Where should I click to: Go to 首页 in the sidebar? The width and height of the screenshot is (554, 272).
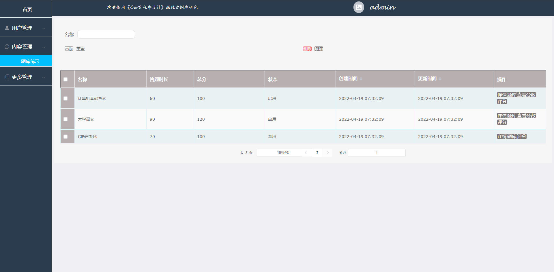pyautogui.click(x=27, y=10)
